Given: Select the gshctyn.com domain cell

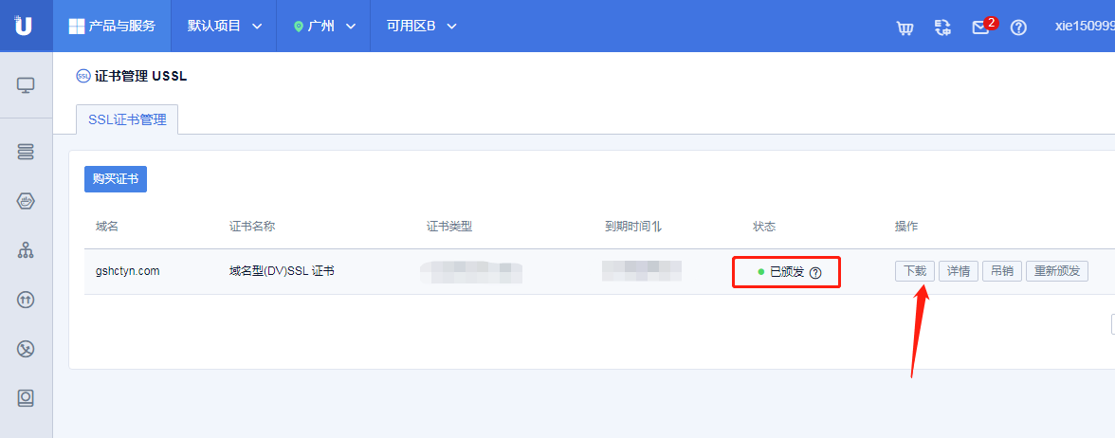Looking at the screenshot, I should pos(127,271).
